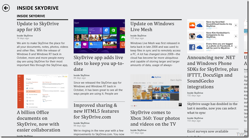The width and height of the screenshot is (249, 138).
Task: Click Live Mesh summary starting 'Windows Live Mesh was'
Action: coord(155,54)
